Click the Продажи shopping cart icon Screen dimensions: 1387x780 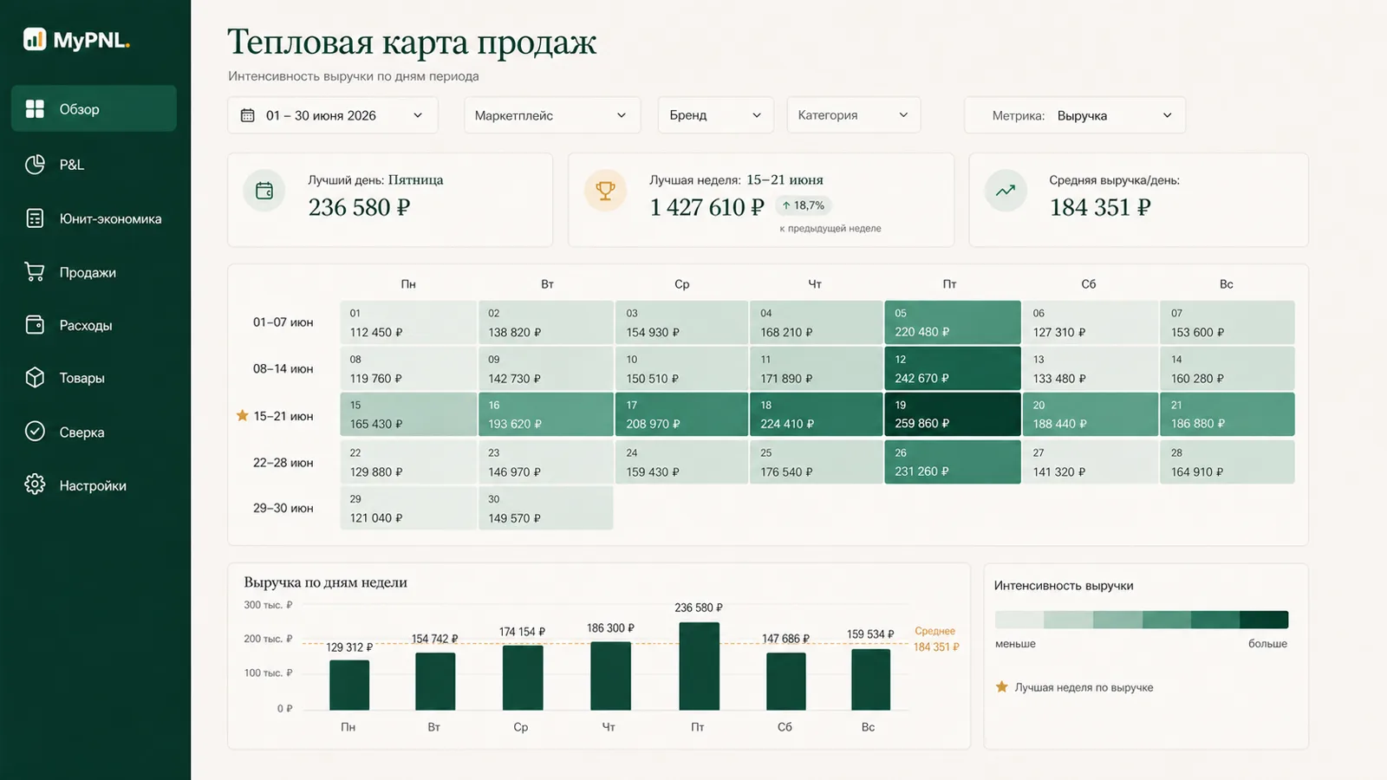pyautogui.click(x=35, y=272)
